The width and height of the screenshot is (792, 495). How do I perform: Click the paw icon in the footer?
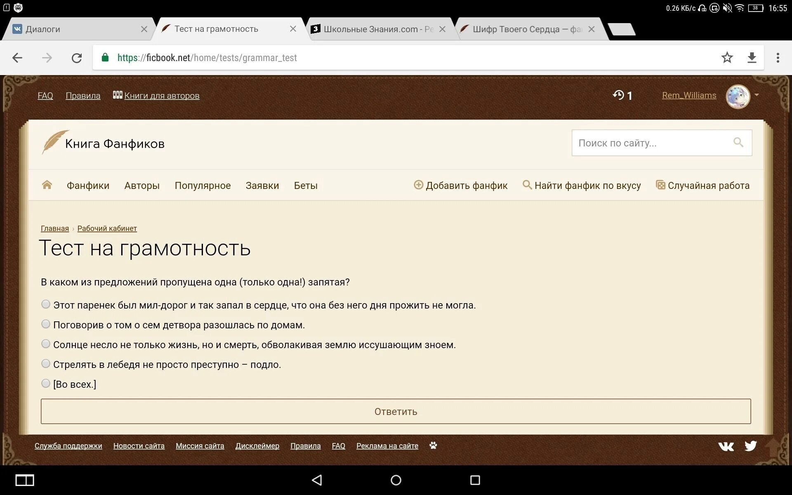point(433,446)
